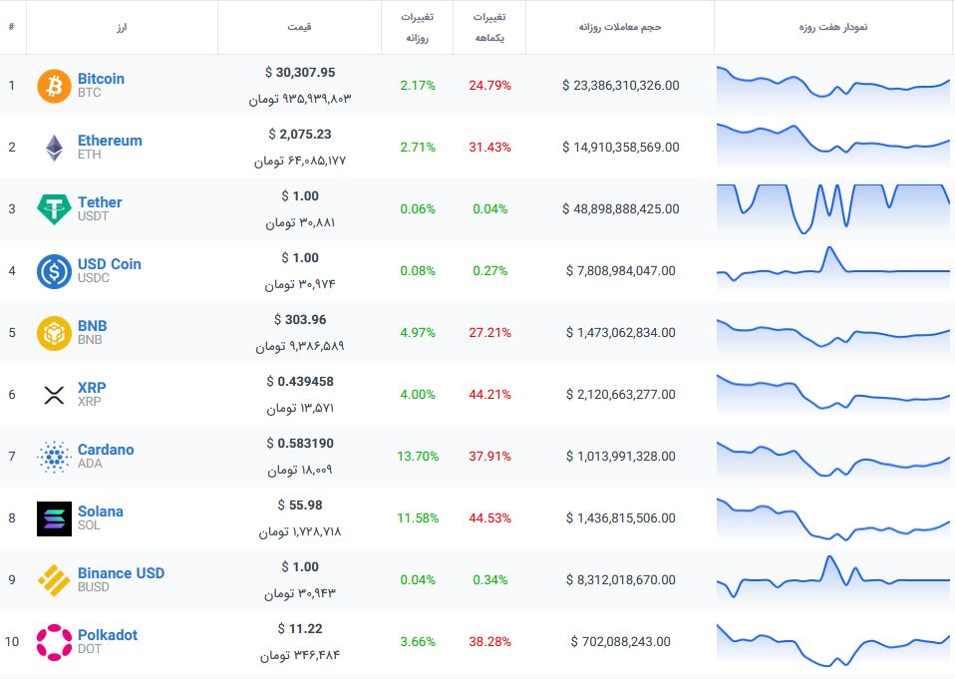Click XRP monthly change 44.21%

tap(489, 395)
